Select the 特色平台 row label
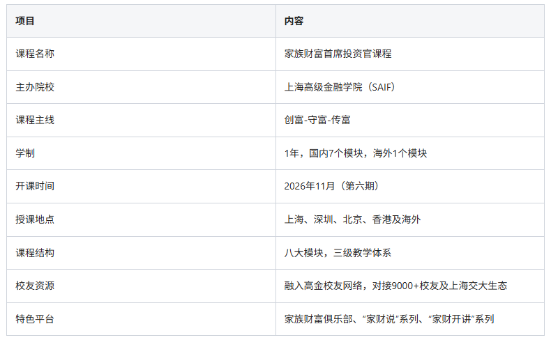 35,319
